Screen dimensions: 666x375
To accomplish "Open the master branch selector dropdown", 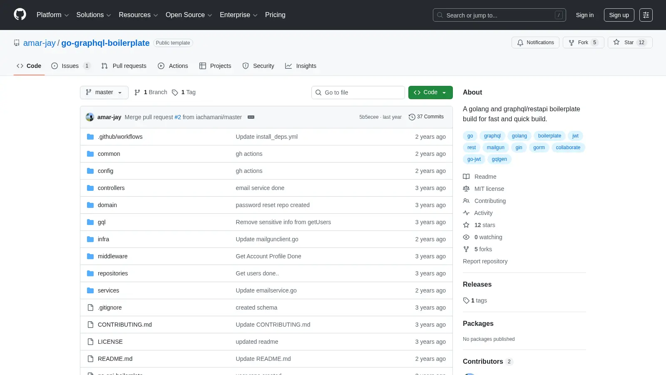I will coord(104,92).
